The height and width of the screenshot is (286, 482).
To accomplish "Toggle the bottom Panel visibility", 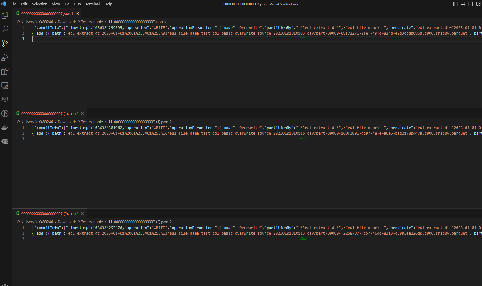I will (x=463, y=4).
